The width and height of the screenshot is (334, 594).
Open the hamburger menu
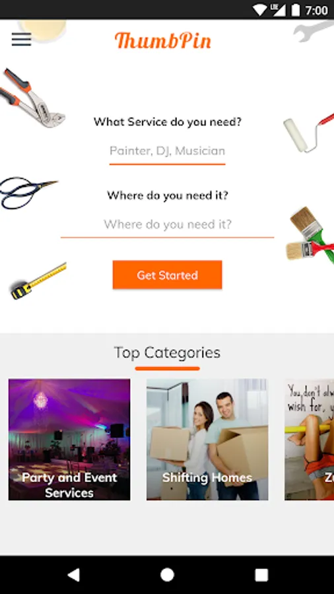21,40
